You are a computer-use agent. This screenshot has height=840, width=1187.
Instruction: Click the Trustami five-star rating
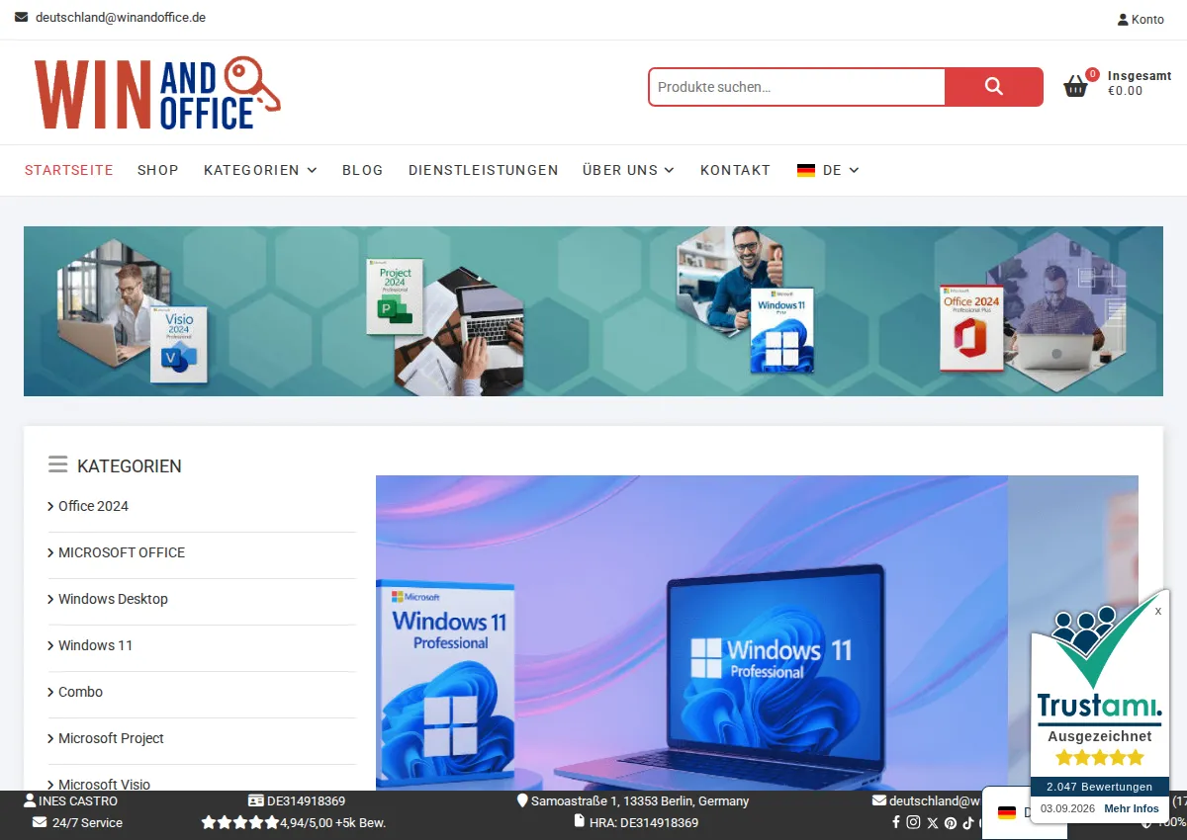click(x=1100, y=758)
